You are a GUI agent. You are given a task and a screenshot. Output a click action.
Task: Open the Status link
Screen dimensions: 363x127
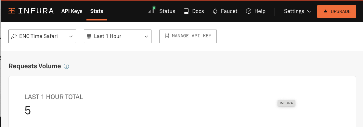pyautogui.click(x=167, y=11)
